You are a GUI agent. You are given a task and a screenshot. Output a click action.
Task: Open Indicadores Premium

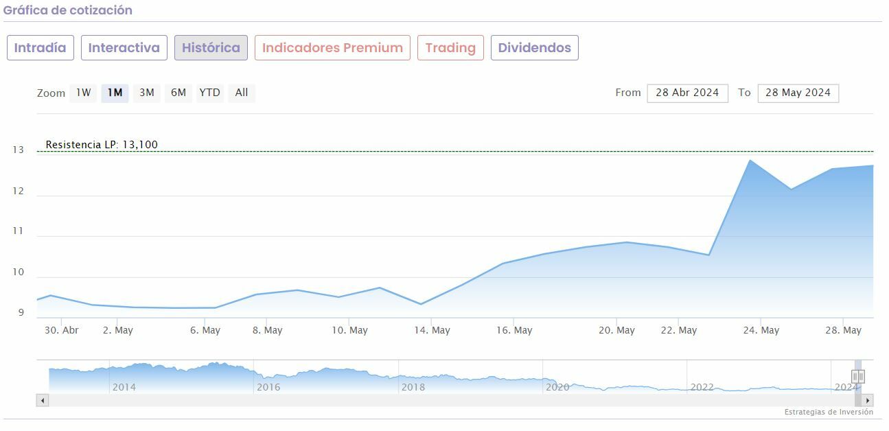tap(332, 48)
